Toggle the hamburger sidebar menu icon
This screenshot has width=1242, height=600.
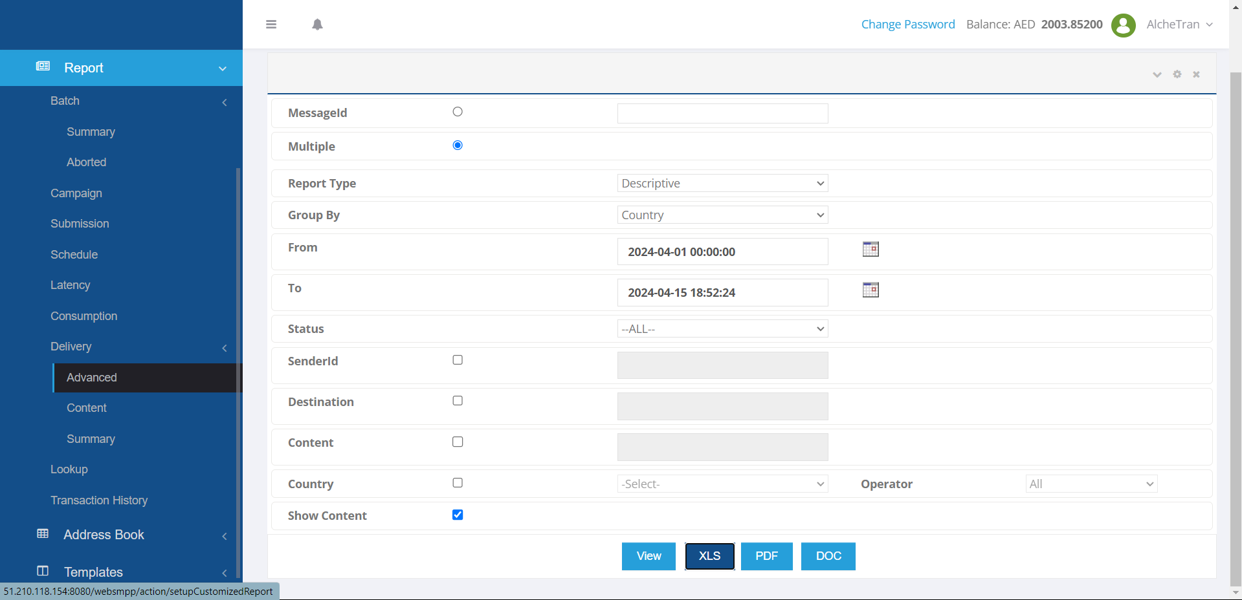[x=271, y=25]
